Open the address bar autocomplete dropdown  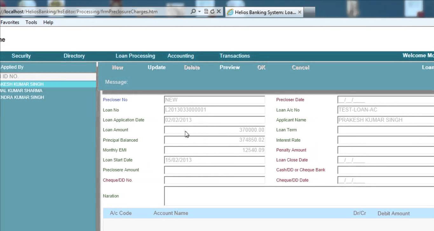pos(200,11)
